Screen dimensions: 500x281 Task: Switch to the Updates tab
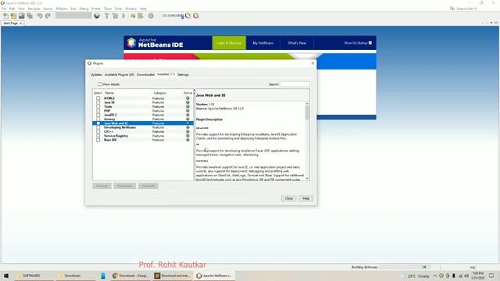[x=96, y=75]
